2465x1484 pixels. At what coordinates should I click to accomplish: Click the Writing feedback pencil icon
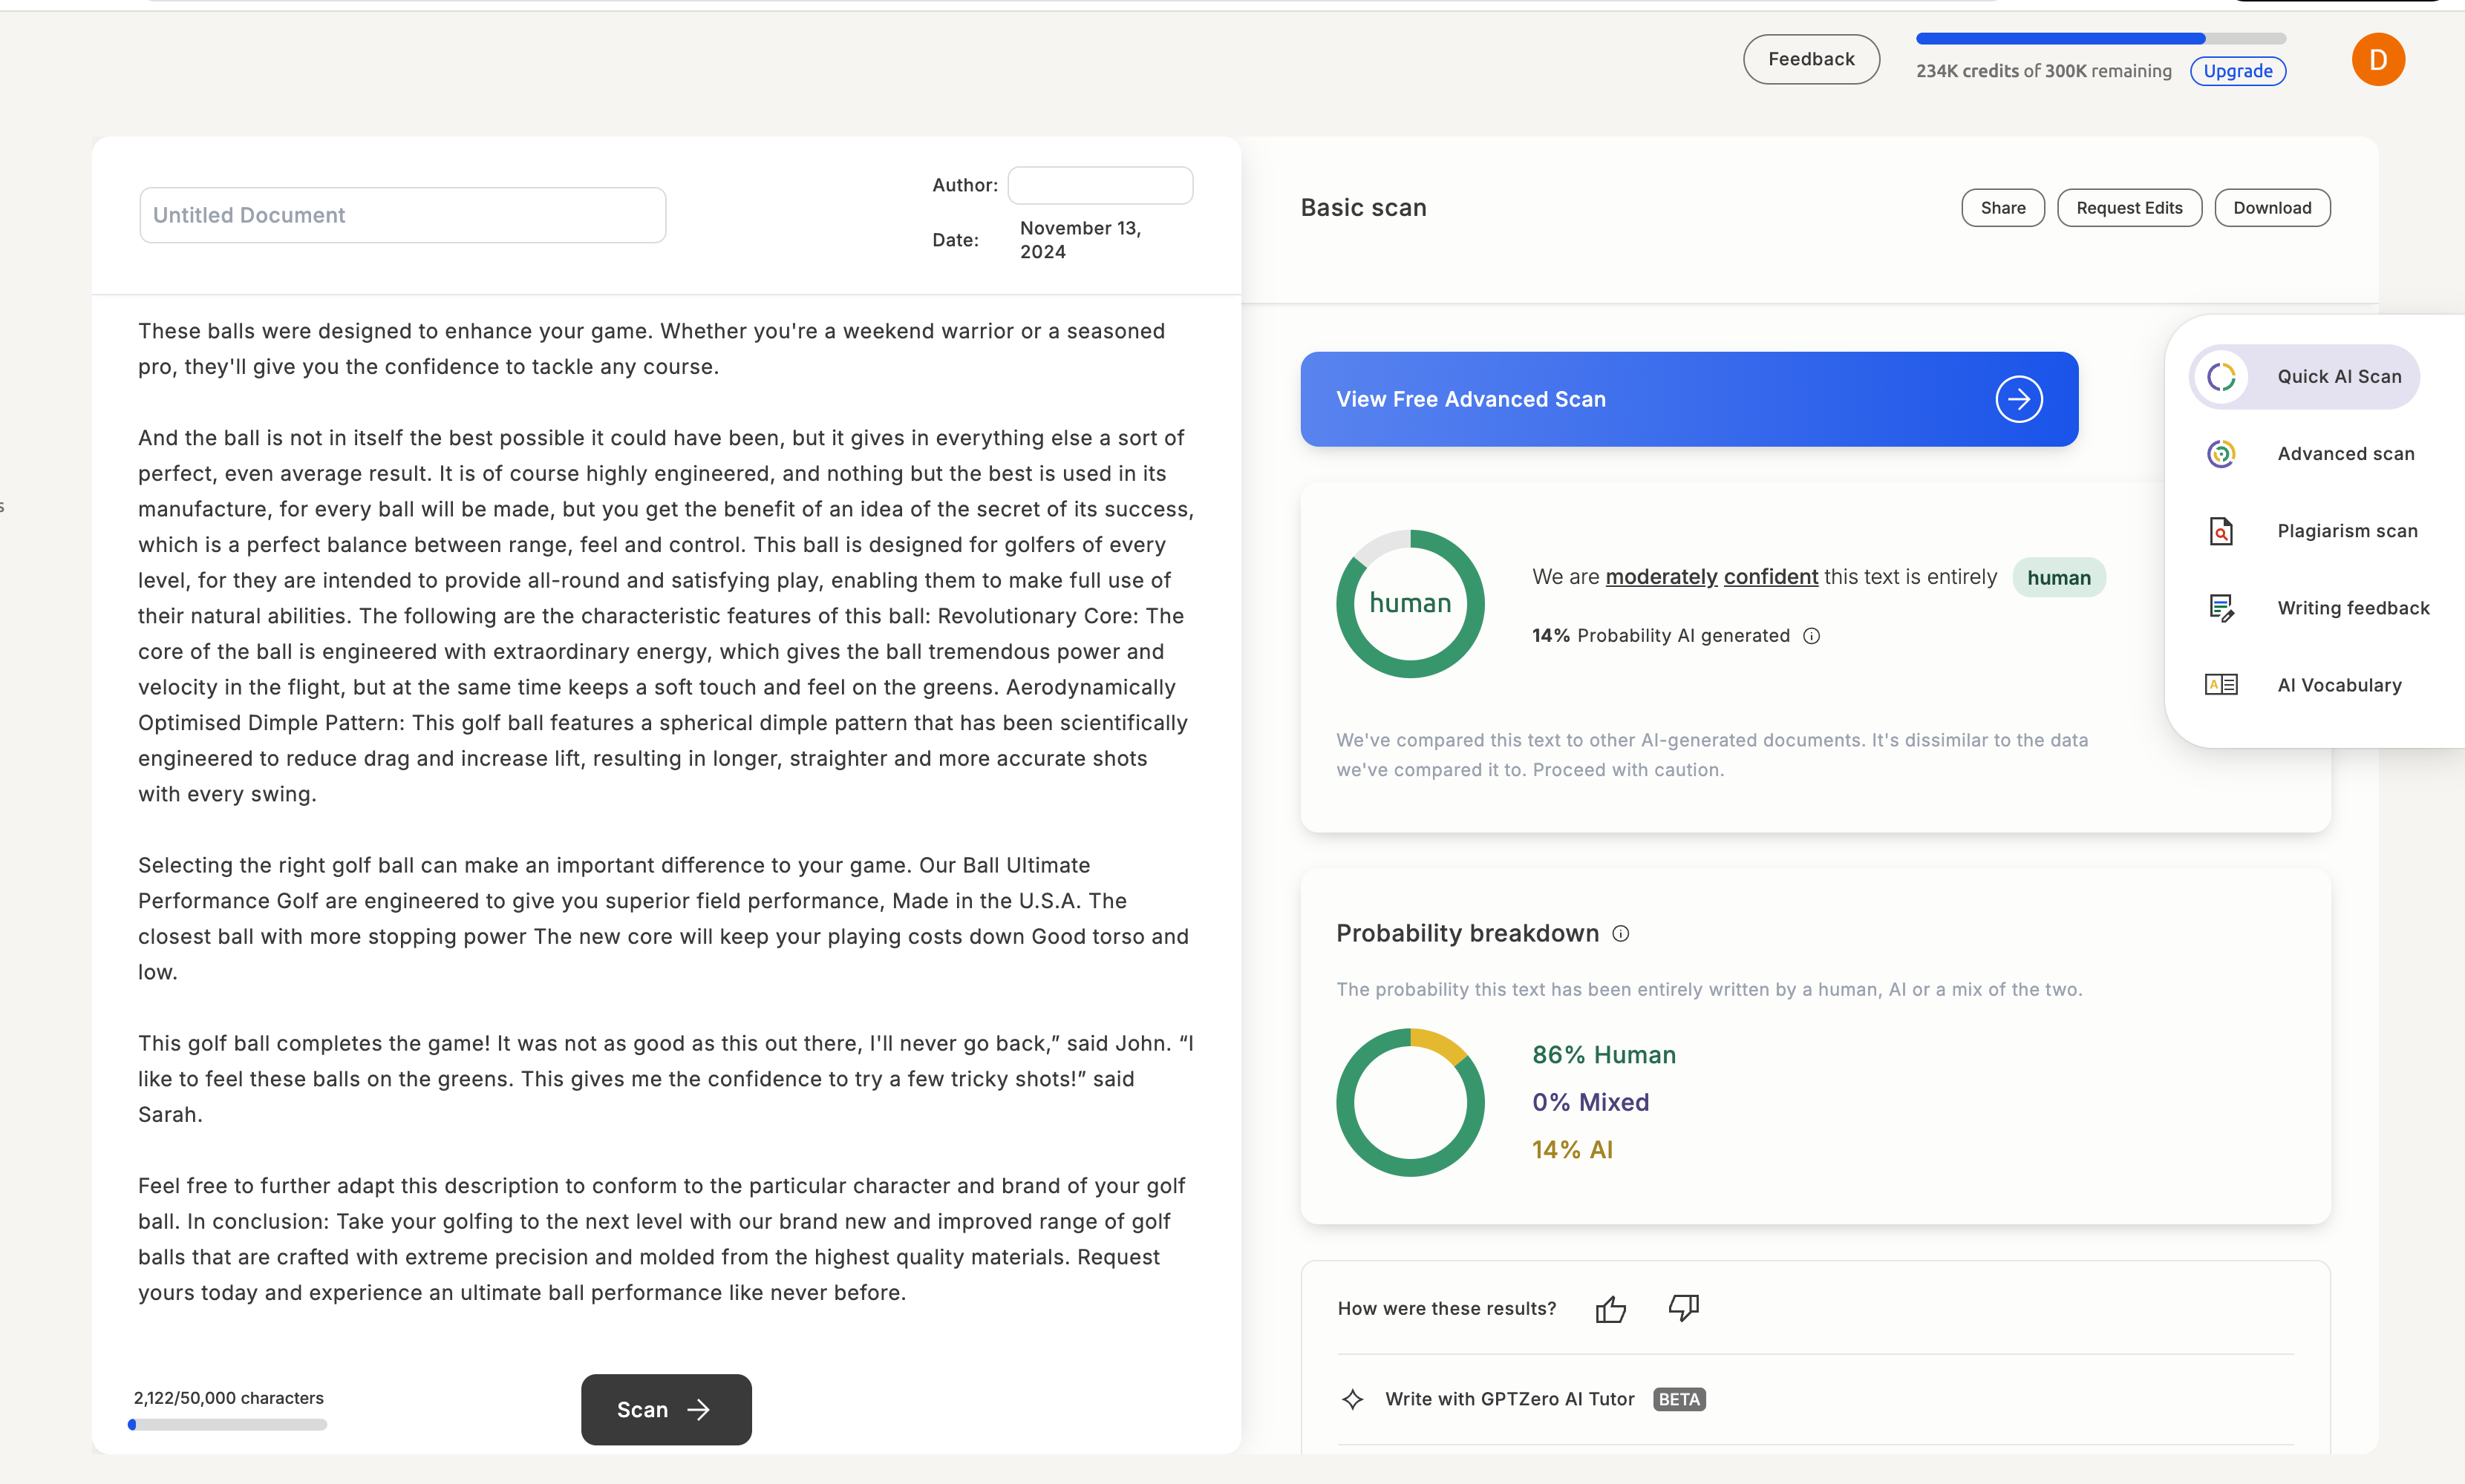(x=2221, y=608)
